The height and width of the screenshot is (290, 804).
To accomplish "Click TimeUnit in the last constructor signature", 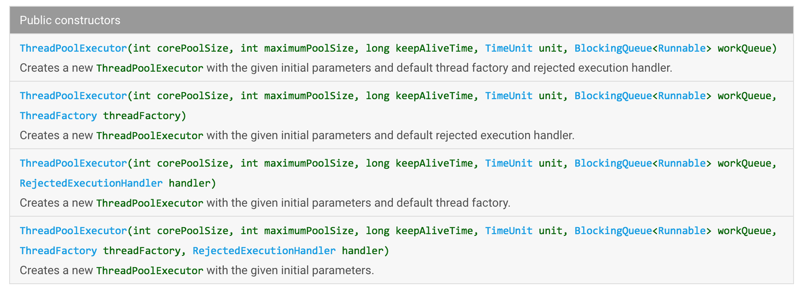I will (x=508, y=231).
